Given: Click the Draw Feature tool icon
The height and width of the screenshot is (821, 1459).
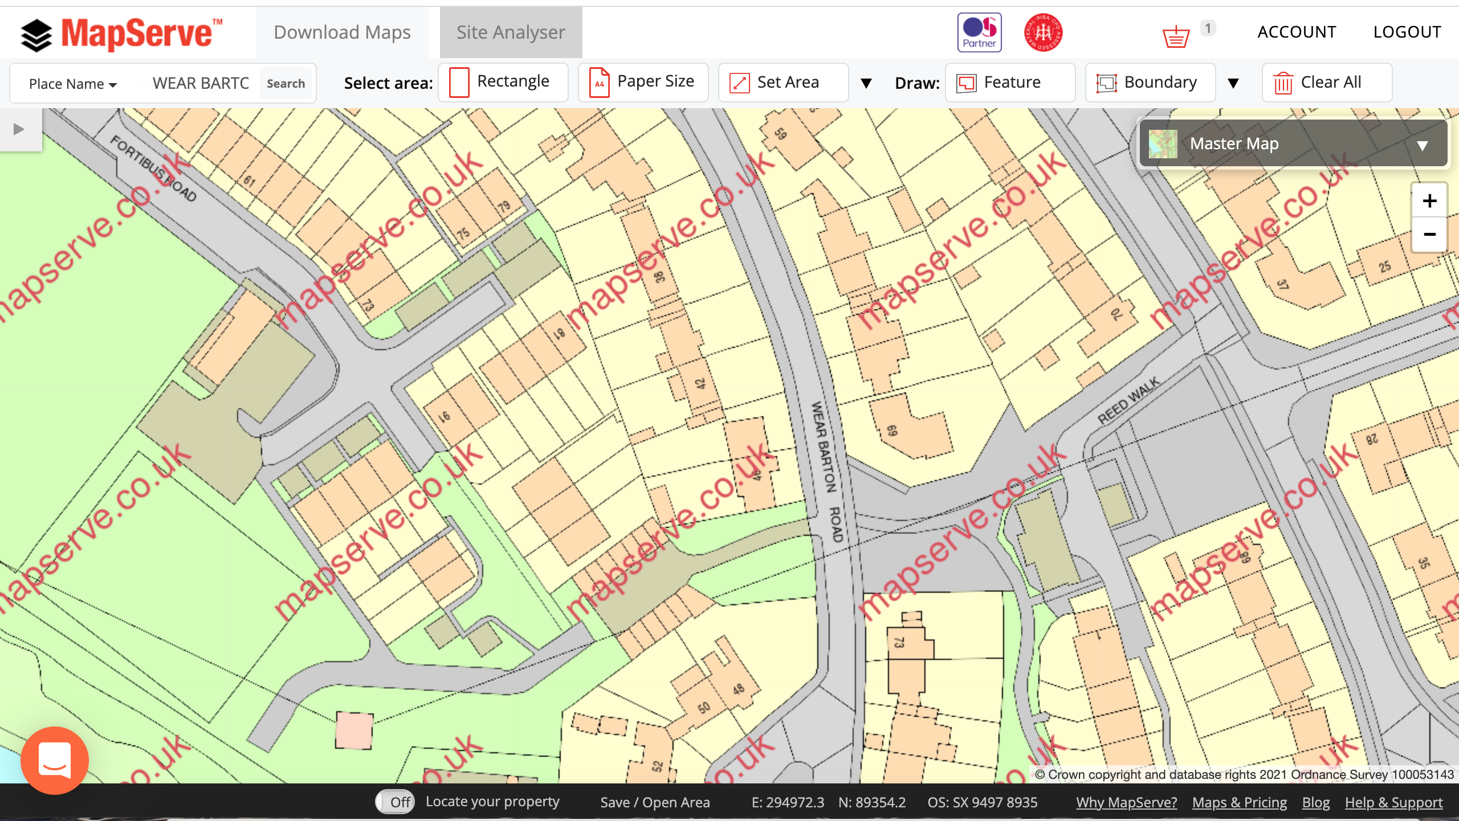Looking at the screenshot, I should coord(965,82).
